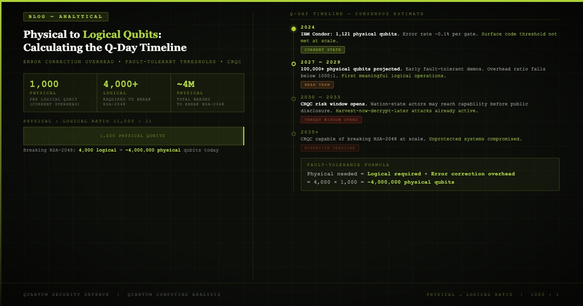Click the '2030 — 2033' year label
The width and height of the screenshot is (583, 306).
[321, 97]
